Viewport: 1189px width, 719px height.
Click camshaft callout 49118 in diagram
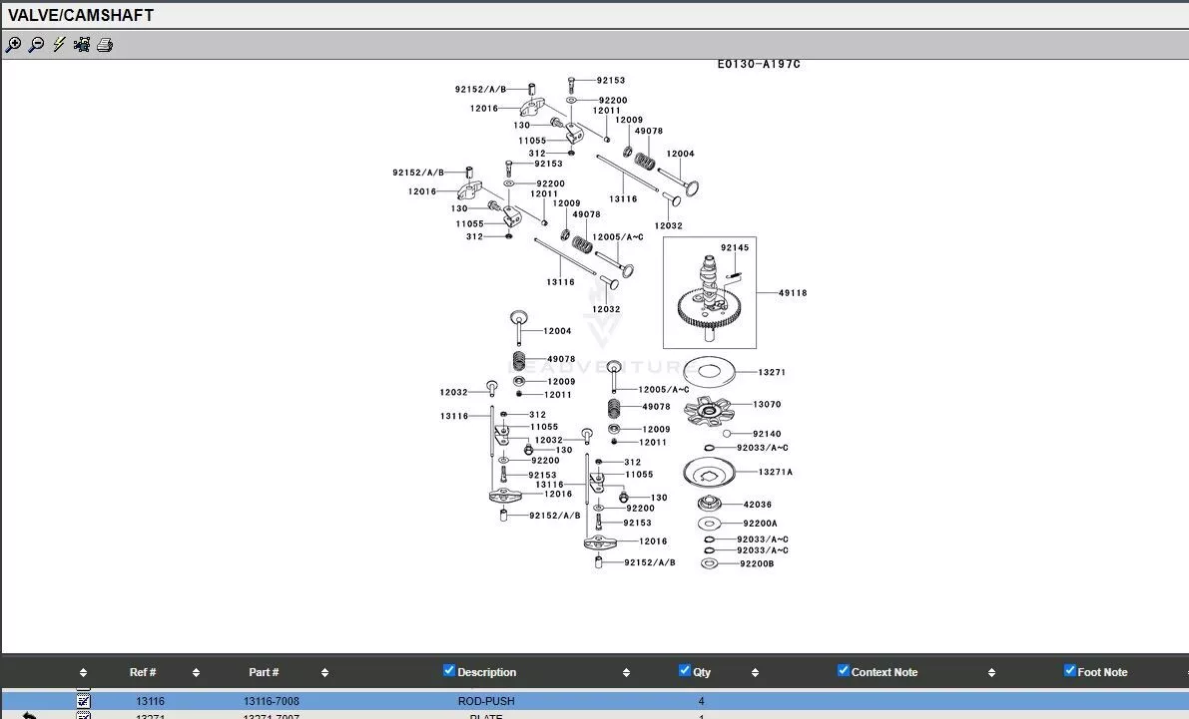(793, 293)
